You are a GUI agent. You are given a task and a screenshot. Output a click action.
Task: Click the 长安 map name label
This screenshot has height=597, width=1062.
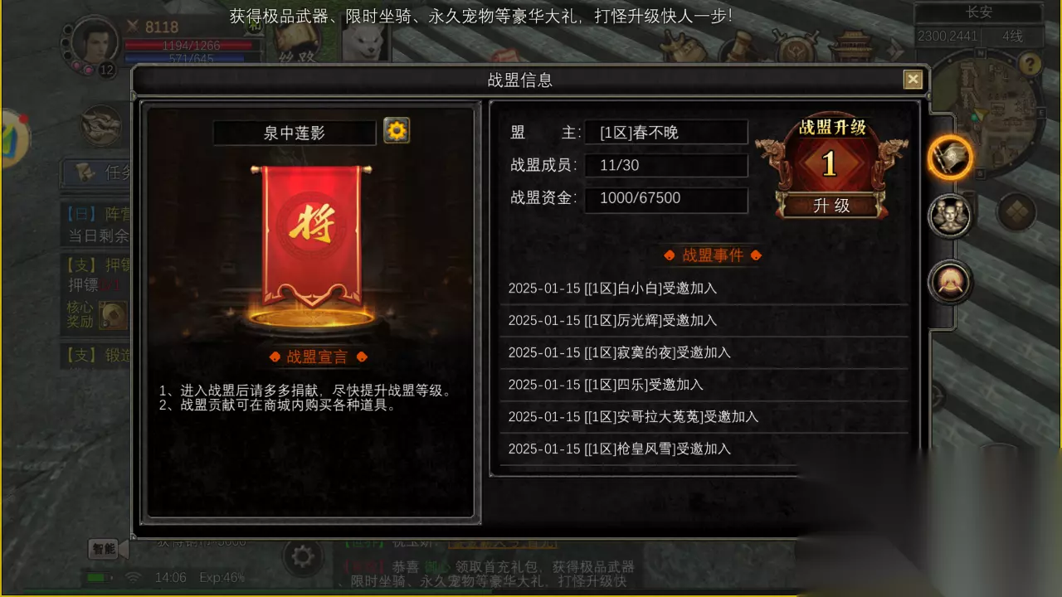(x=979, y=13)
